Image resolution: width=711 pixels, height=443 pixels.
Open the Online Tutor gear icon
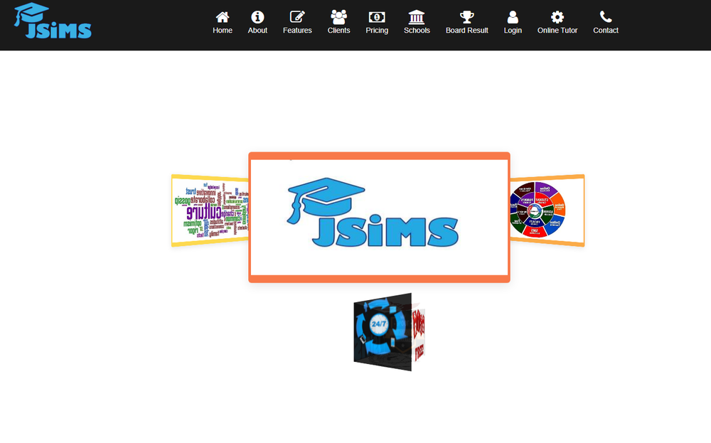[557, 16]
